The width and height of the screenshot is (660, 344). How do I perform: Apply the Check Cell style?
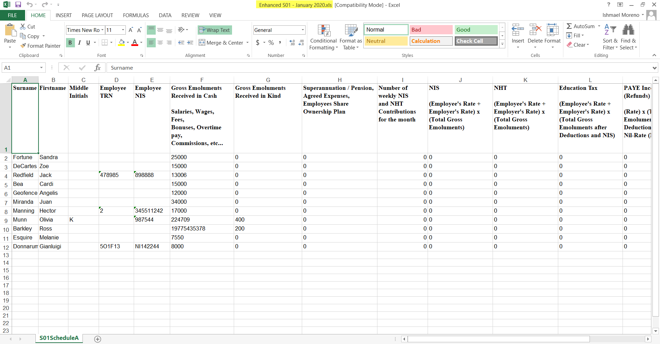click(476, 41)
